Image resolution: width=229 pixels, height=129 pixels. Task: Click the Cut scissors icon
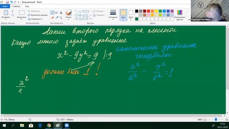click(x=13, y=11)
